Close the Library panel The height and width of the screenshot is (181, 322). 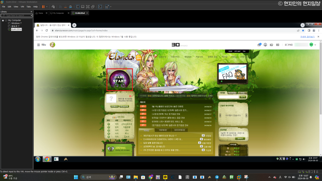click(31, 12)
